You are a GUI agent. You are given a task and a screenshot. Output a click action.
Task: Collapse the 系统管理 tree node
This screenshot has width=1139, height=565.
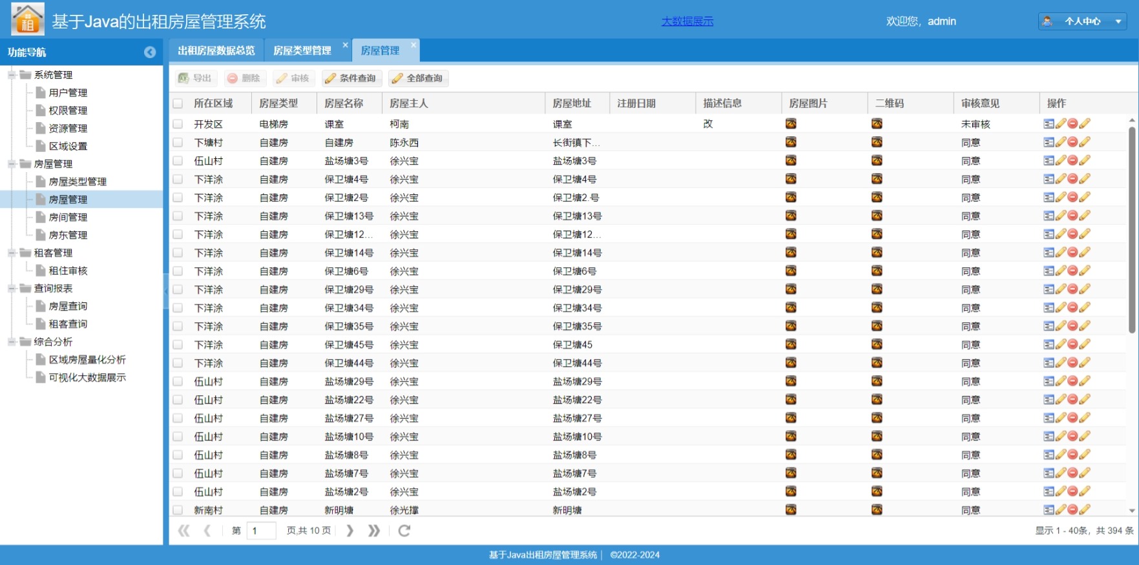12,75
